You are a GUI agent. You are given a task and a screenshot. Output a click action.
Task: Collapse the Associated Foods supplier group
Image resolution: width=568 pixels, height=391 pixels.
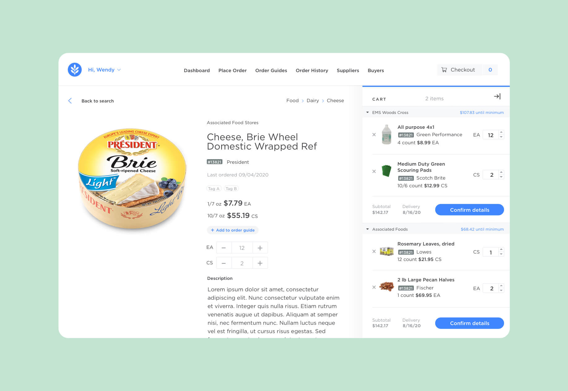pos(367,229)
